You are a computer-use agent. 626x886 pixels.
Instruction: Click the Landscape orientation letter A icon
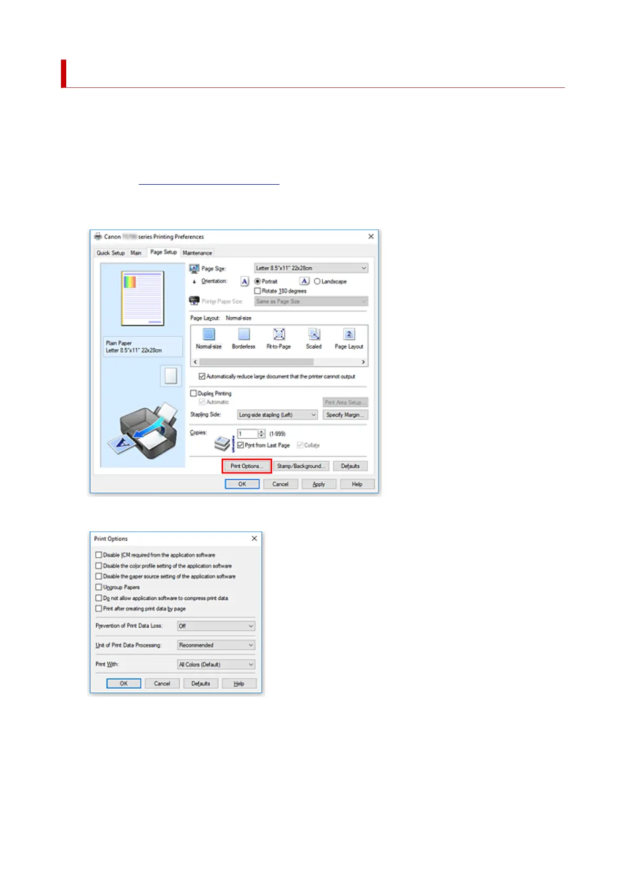point(304,281)
